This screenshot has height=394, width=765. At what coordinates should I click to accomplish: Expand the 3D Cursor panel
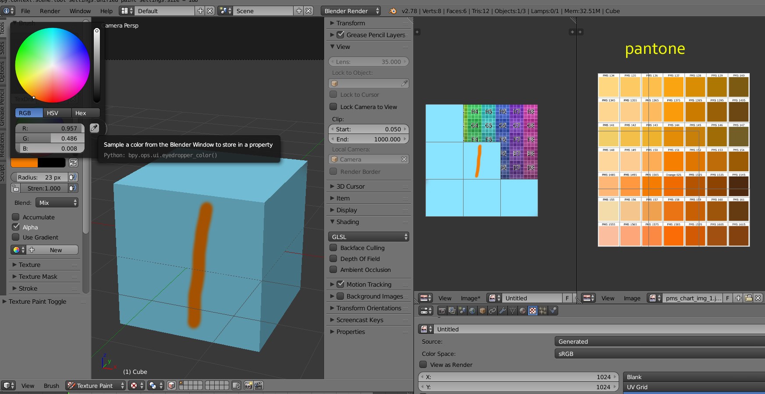click(350, 186)
